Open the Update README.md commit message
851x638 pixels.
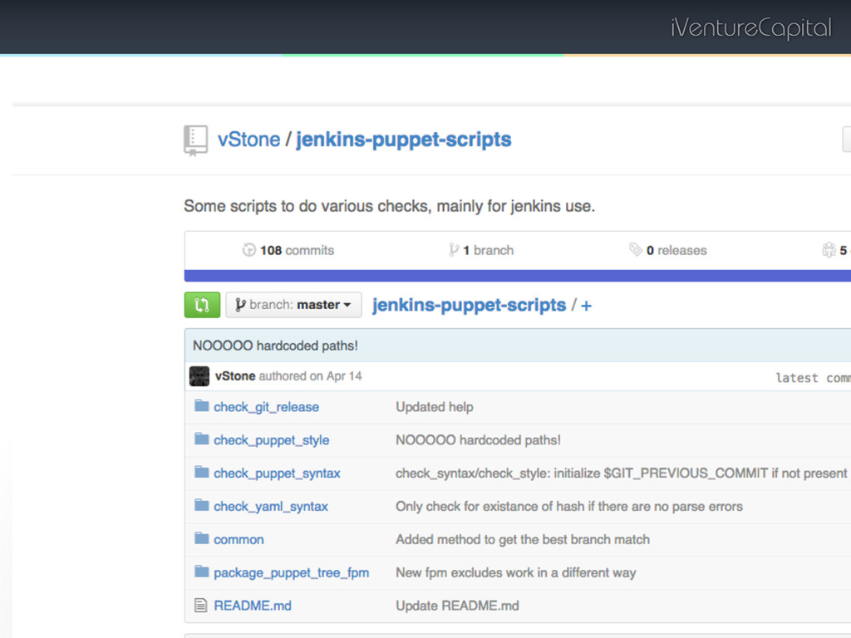click(457, 606)
